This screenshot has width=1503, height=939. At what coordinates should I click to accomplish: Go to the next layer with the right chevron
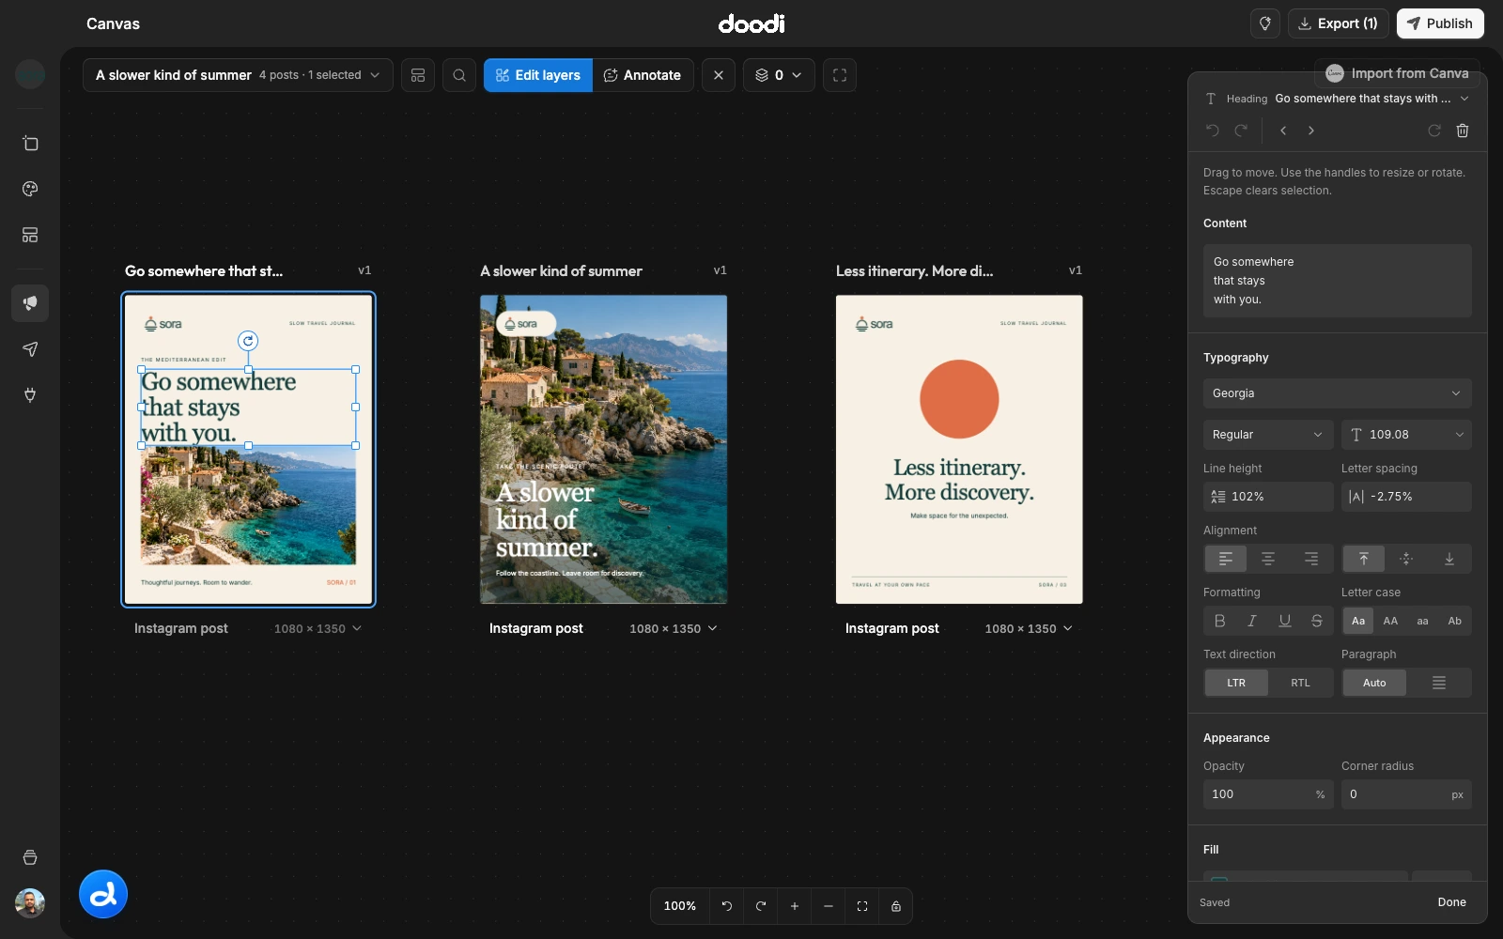tap(1311, 131)
